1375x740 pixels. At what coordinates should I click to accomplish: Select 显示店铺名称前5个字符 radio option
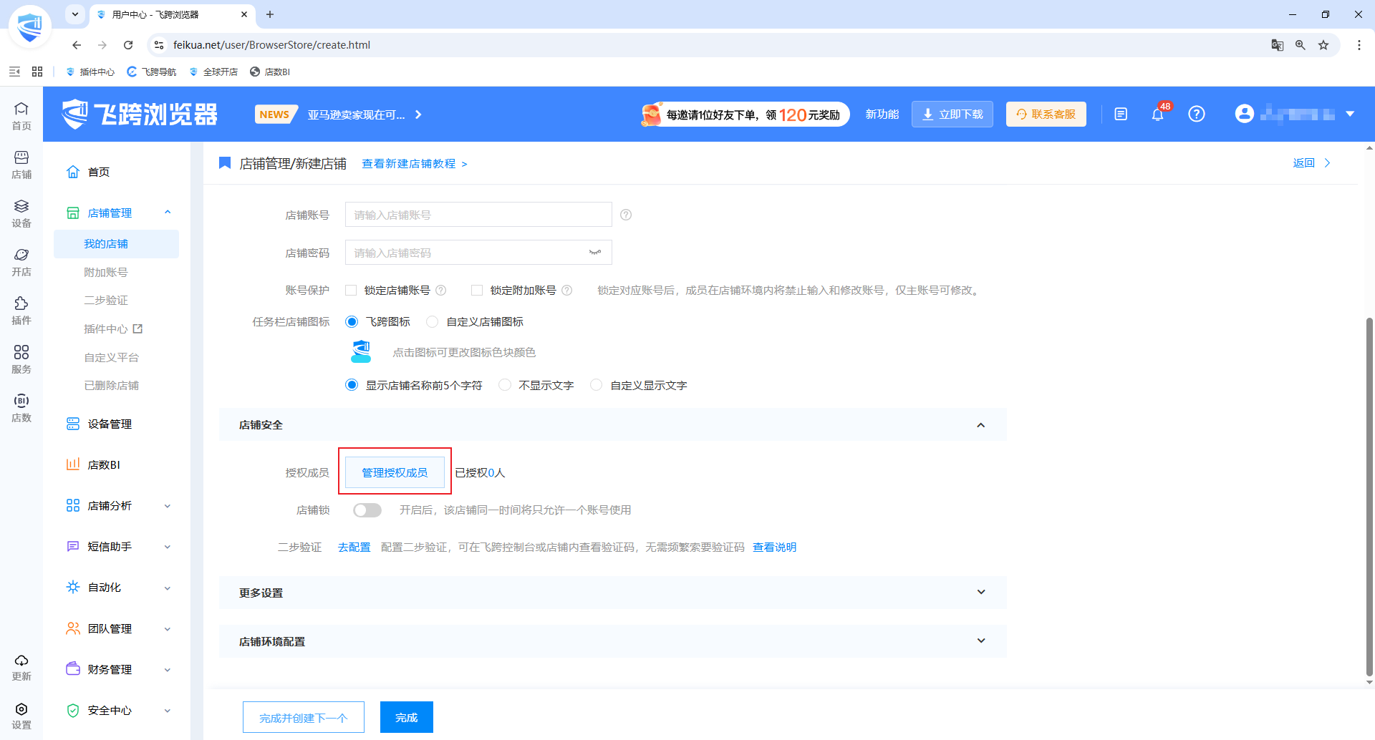click(x=352, y=385)
